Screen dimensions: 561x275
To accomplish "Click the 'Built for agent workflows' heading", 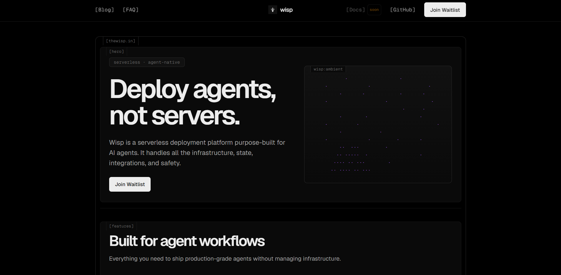I will pos(187,241).
